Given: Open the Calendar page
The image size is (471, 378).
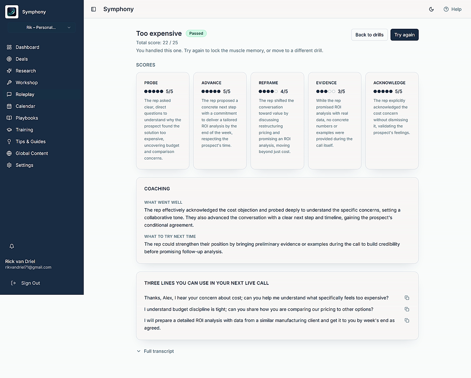Looking at the screenshot, I should click(x=42, y=106).
